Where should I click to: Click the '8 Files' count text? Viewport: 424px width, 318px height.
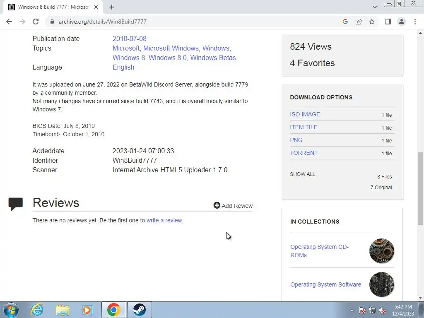385,176
